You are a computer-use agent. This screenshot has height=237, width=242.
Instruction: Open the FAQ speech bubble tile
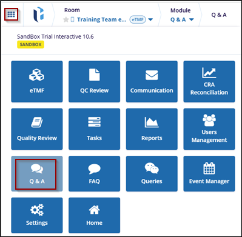94,174
